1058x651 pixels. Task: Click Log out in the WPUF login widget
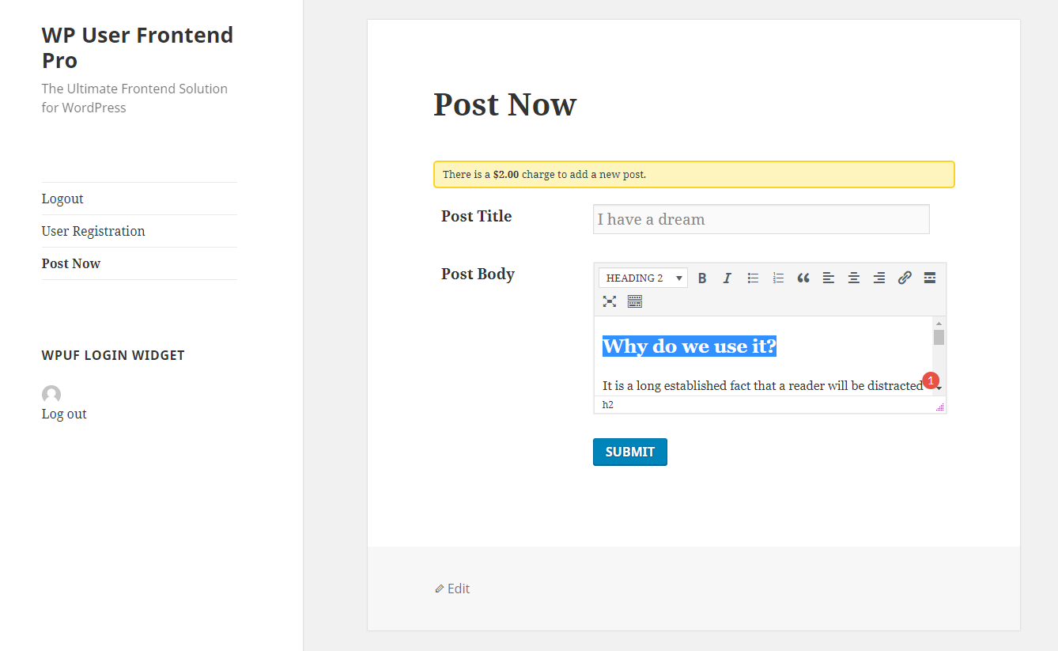63,413
